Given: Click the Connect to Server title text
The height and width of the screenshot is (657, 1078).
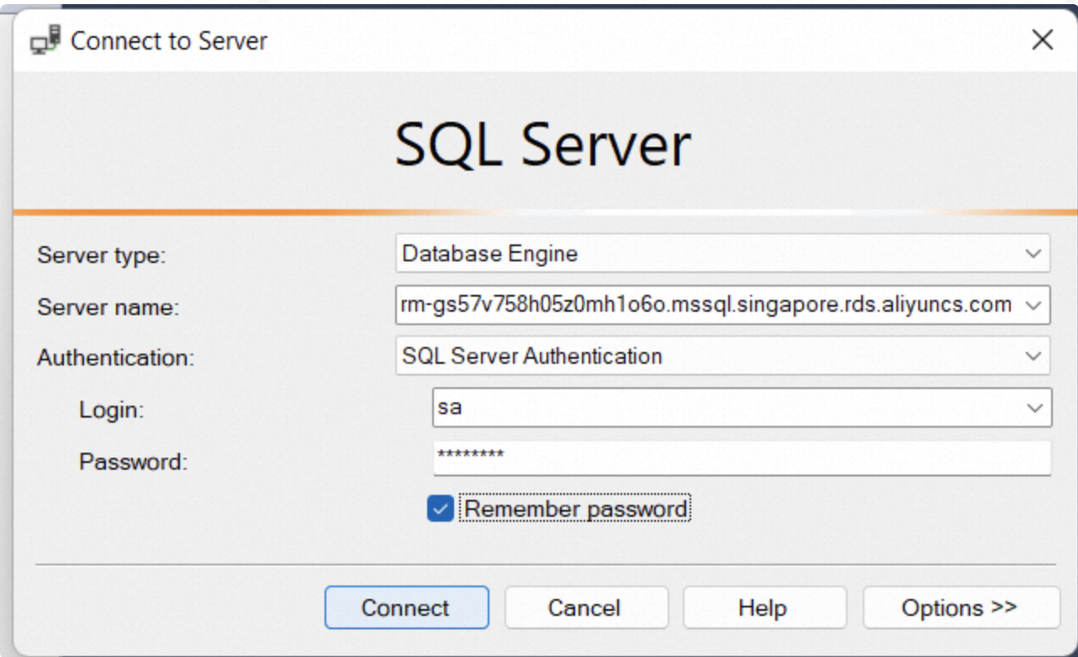Looking at the screenshot, I should click(169, 40).
